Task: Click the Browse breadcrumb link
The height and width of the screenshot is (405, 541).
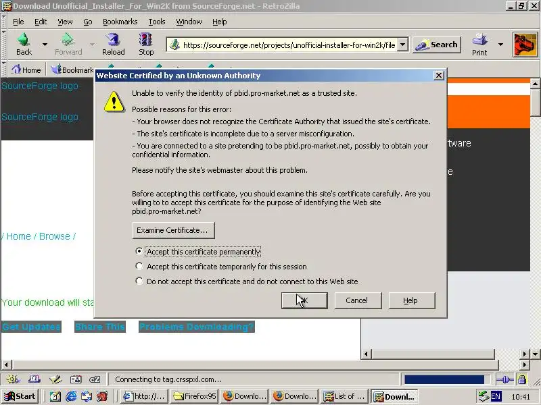Action: click(55, 236)
